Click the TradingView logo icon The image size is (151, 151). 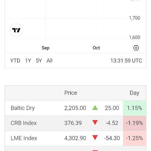(x=16, y=30)
